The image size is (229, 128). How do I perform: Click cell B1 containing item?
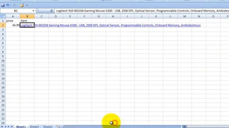pos(27,21)
